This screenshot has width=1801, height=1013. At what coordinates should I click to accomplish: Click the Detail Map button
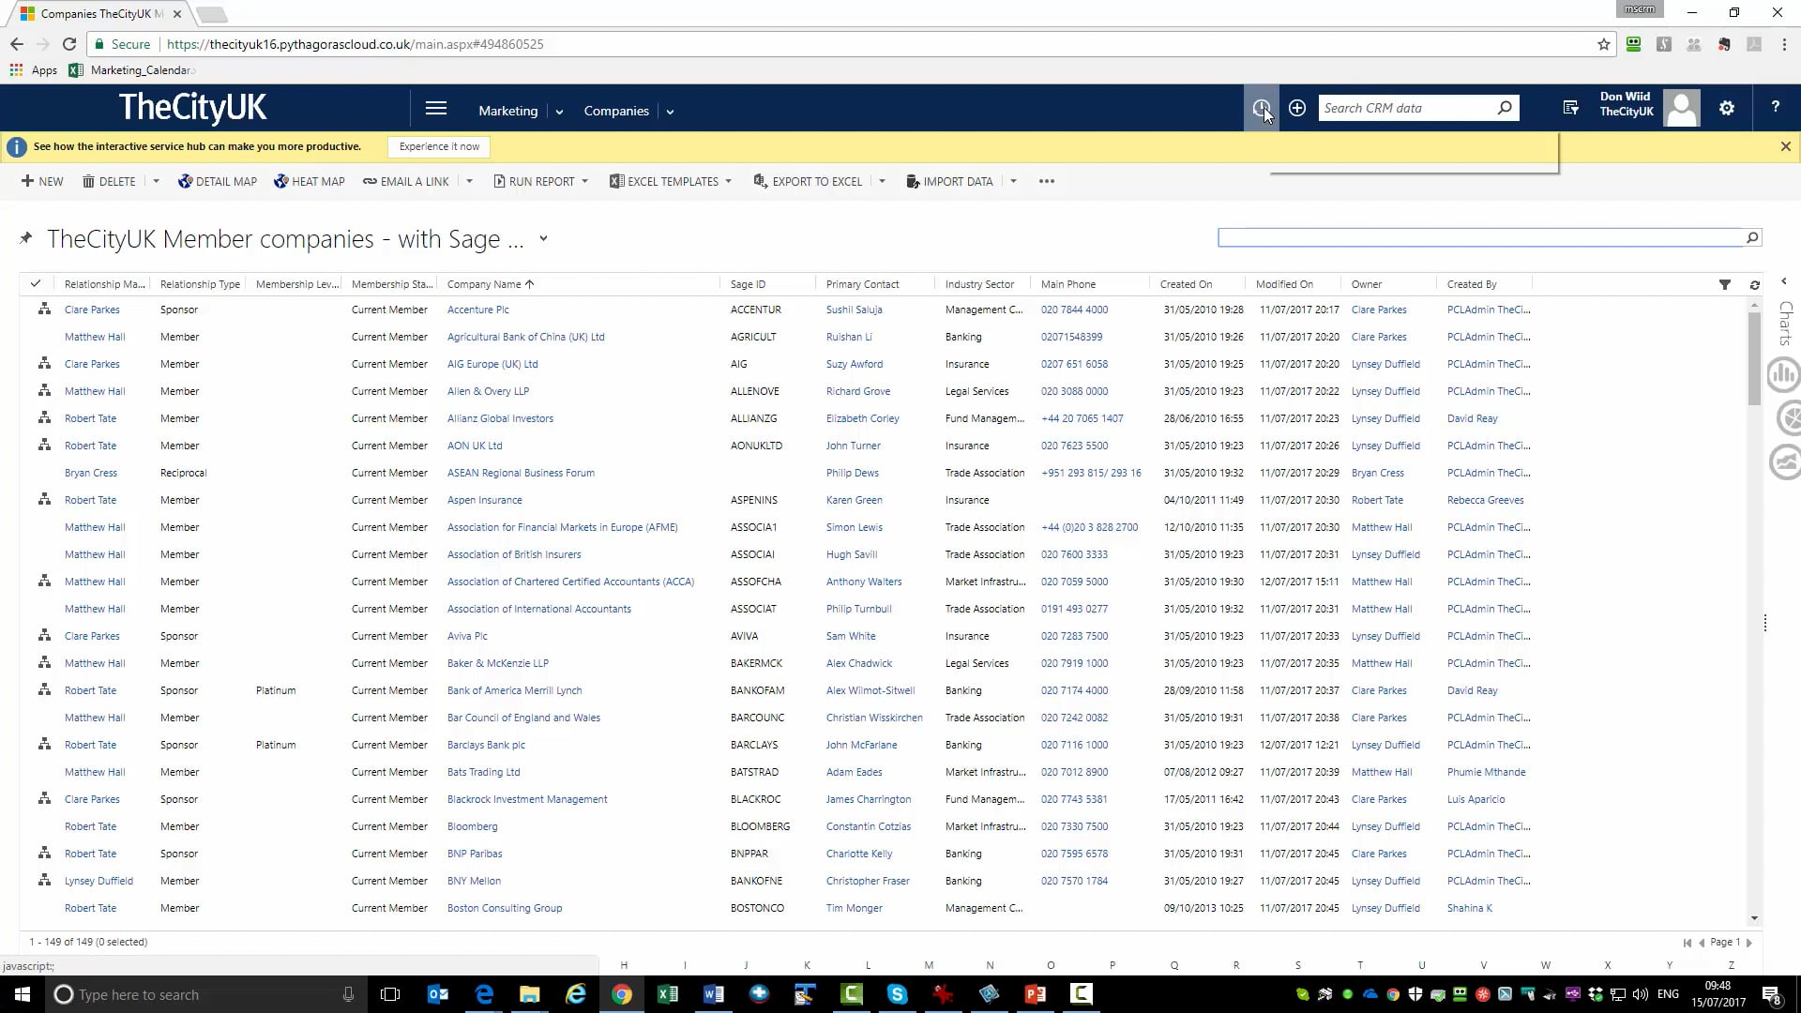(x=218, y=182)
